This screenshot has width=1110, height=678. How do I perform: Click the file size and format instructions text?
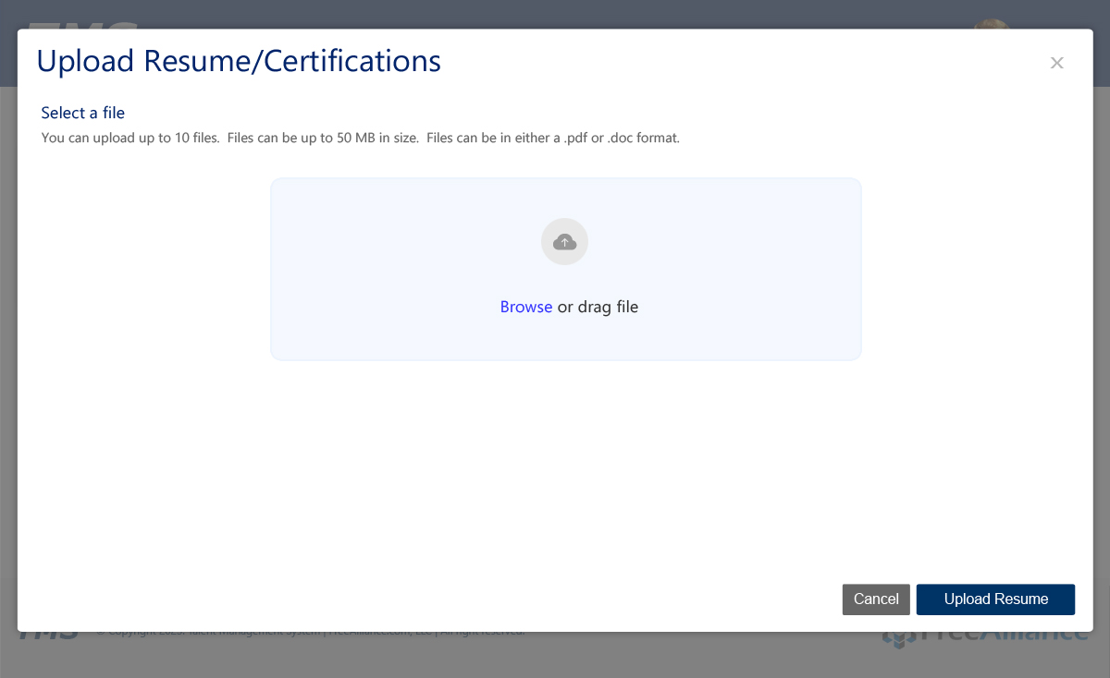click(361, 139)
